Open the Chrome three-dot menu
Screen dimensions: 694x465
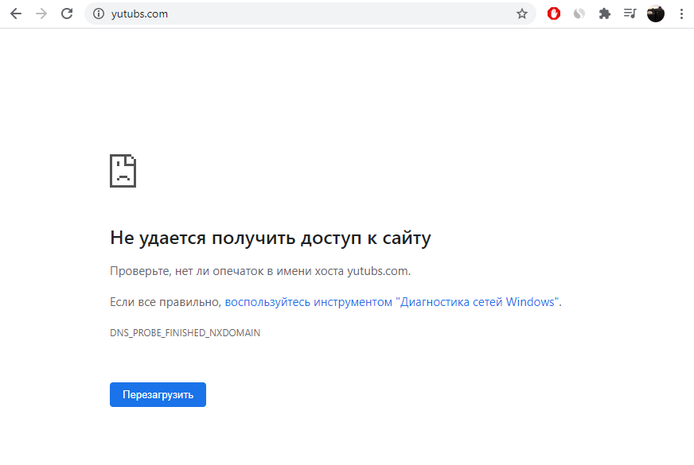[x=681, y=14]
